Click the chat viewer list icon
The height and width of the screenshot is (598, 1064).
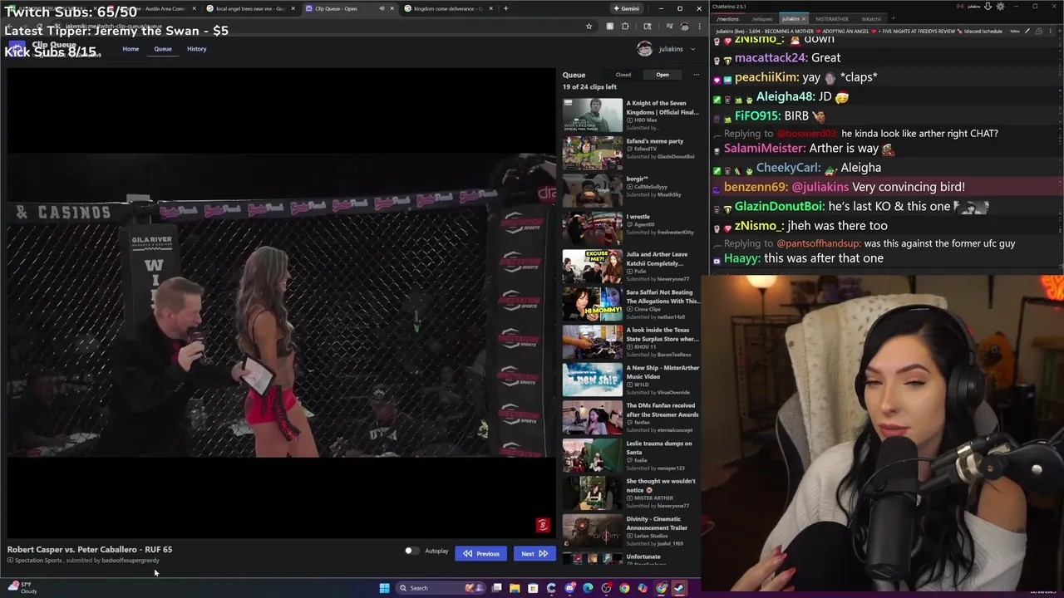tap(1039, 31)
